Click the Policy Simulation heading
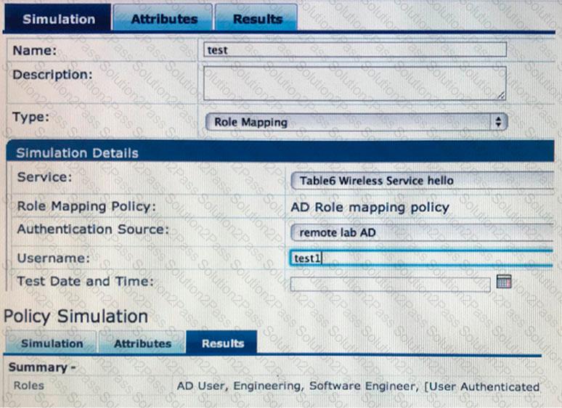 (76, 317)
